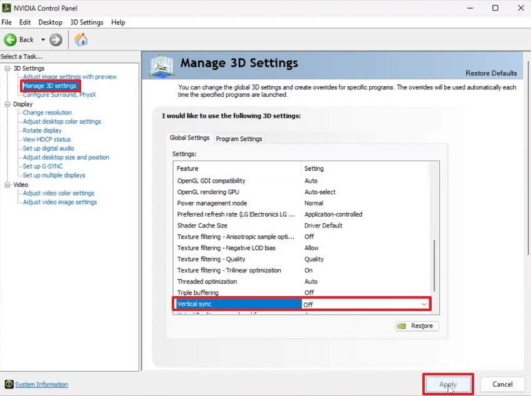Click the Auto-select value for OpenGL rendering
Viewport: 531px width, 396px height.
coord(320,192)
